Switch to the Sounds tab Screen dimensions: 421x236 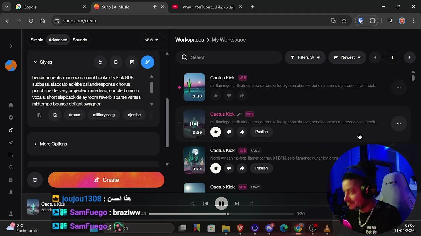(x=80, y=40)
